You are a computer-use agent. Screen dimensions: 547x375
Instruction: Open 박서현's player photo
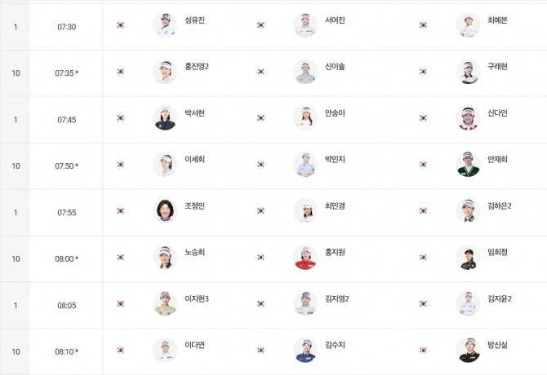(165, 117)
